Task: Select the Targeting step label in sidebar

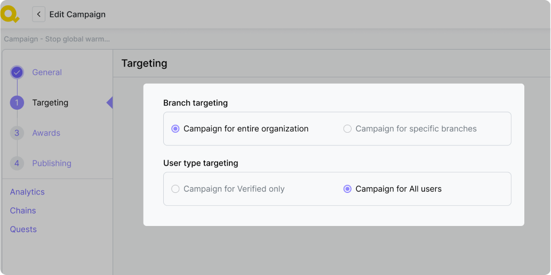Action: click(x=50, y=103)
